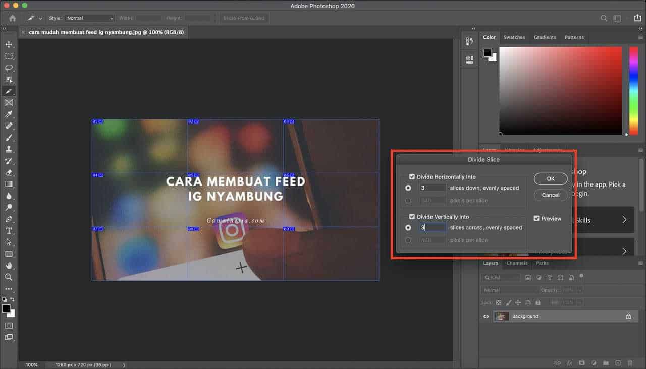Open Slice tool preset picker arrow

point(40,18)
